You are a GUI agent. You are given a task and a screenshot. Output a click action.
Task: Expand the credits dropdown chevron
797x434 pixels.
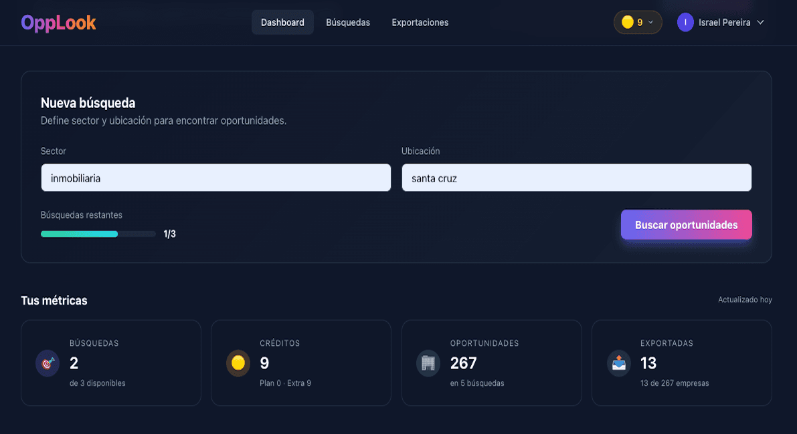[x=650, y=22]
